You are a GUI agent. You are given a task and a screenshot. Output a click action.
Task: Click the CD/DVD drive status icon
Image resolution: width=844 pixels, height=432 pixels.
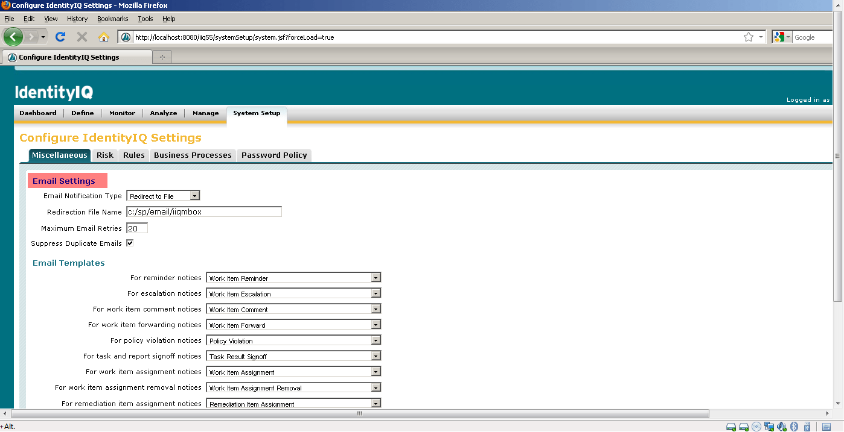point(756,427)
